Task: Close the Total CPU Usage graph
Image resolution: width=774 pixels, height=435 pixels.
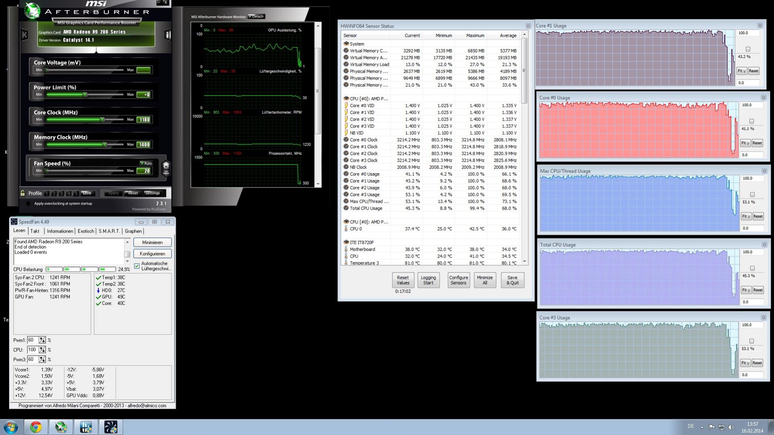Action: (x=764, y=245)
